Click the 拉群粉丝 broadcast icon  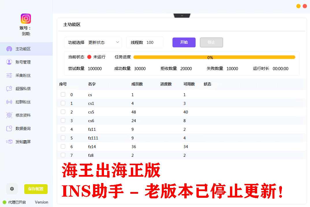[9, 102]
